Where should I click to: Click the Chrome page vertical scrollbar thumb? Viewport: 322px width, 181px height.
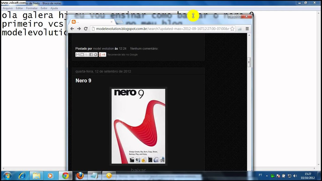pyautogui.click(x=249, y=62)
